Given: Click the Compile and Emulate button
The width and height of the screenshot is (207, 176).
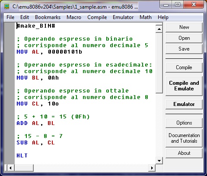Looking at the screenshot, I should pyautogui.click(x=184, y=86).
